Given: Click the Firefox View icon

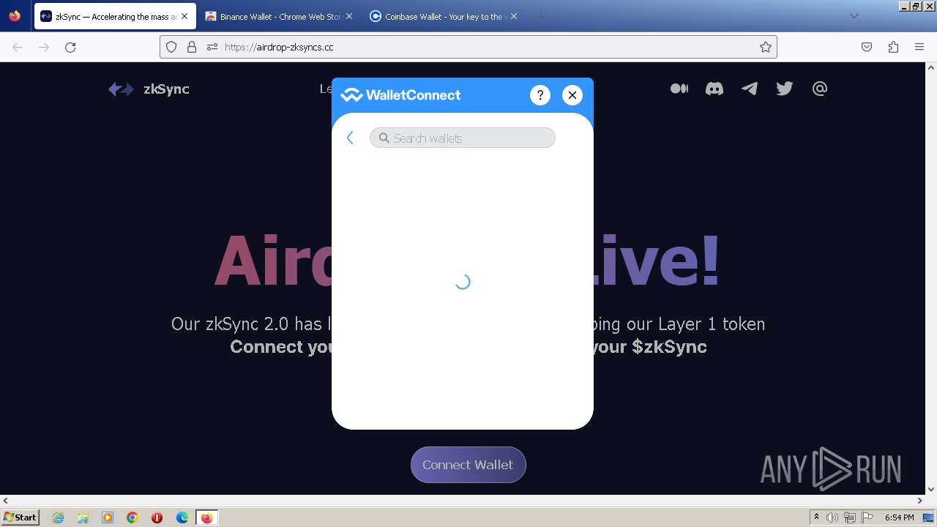Looking at the screenshot, I should pyautogui.click(x=15, y=16).
